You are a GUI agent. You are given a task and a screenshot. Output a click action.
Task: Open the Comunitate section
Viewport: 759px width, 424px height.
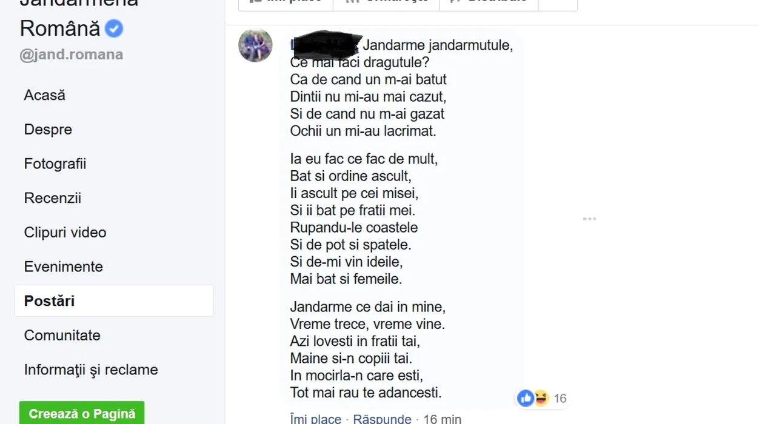(x=62, y=335)
